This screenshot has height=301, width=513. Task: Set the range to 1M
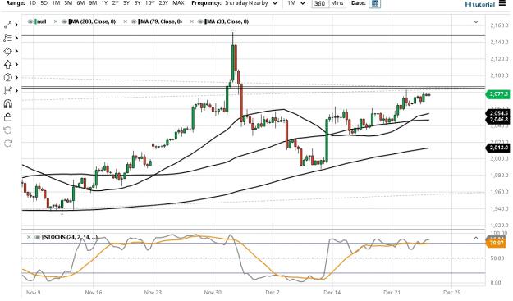[56, 3]
